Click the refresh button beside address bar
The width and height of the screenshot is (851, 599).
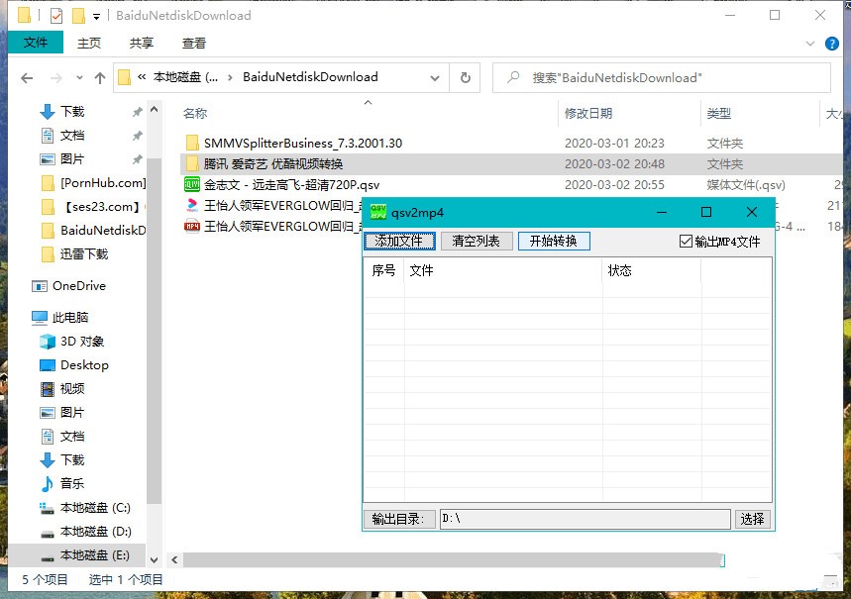(x=465, y=78)
